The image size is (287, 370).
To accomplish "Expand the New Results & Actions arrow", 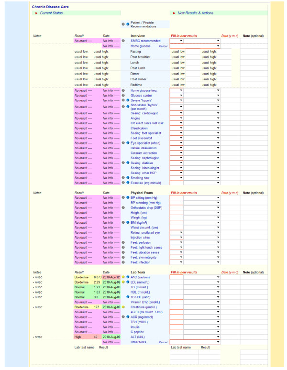I will pyautogui.click(x=174, y=13).
